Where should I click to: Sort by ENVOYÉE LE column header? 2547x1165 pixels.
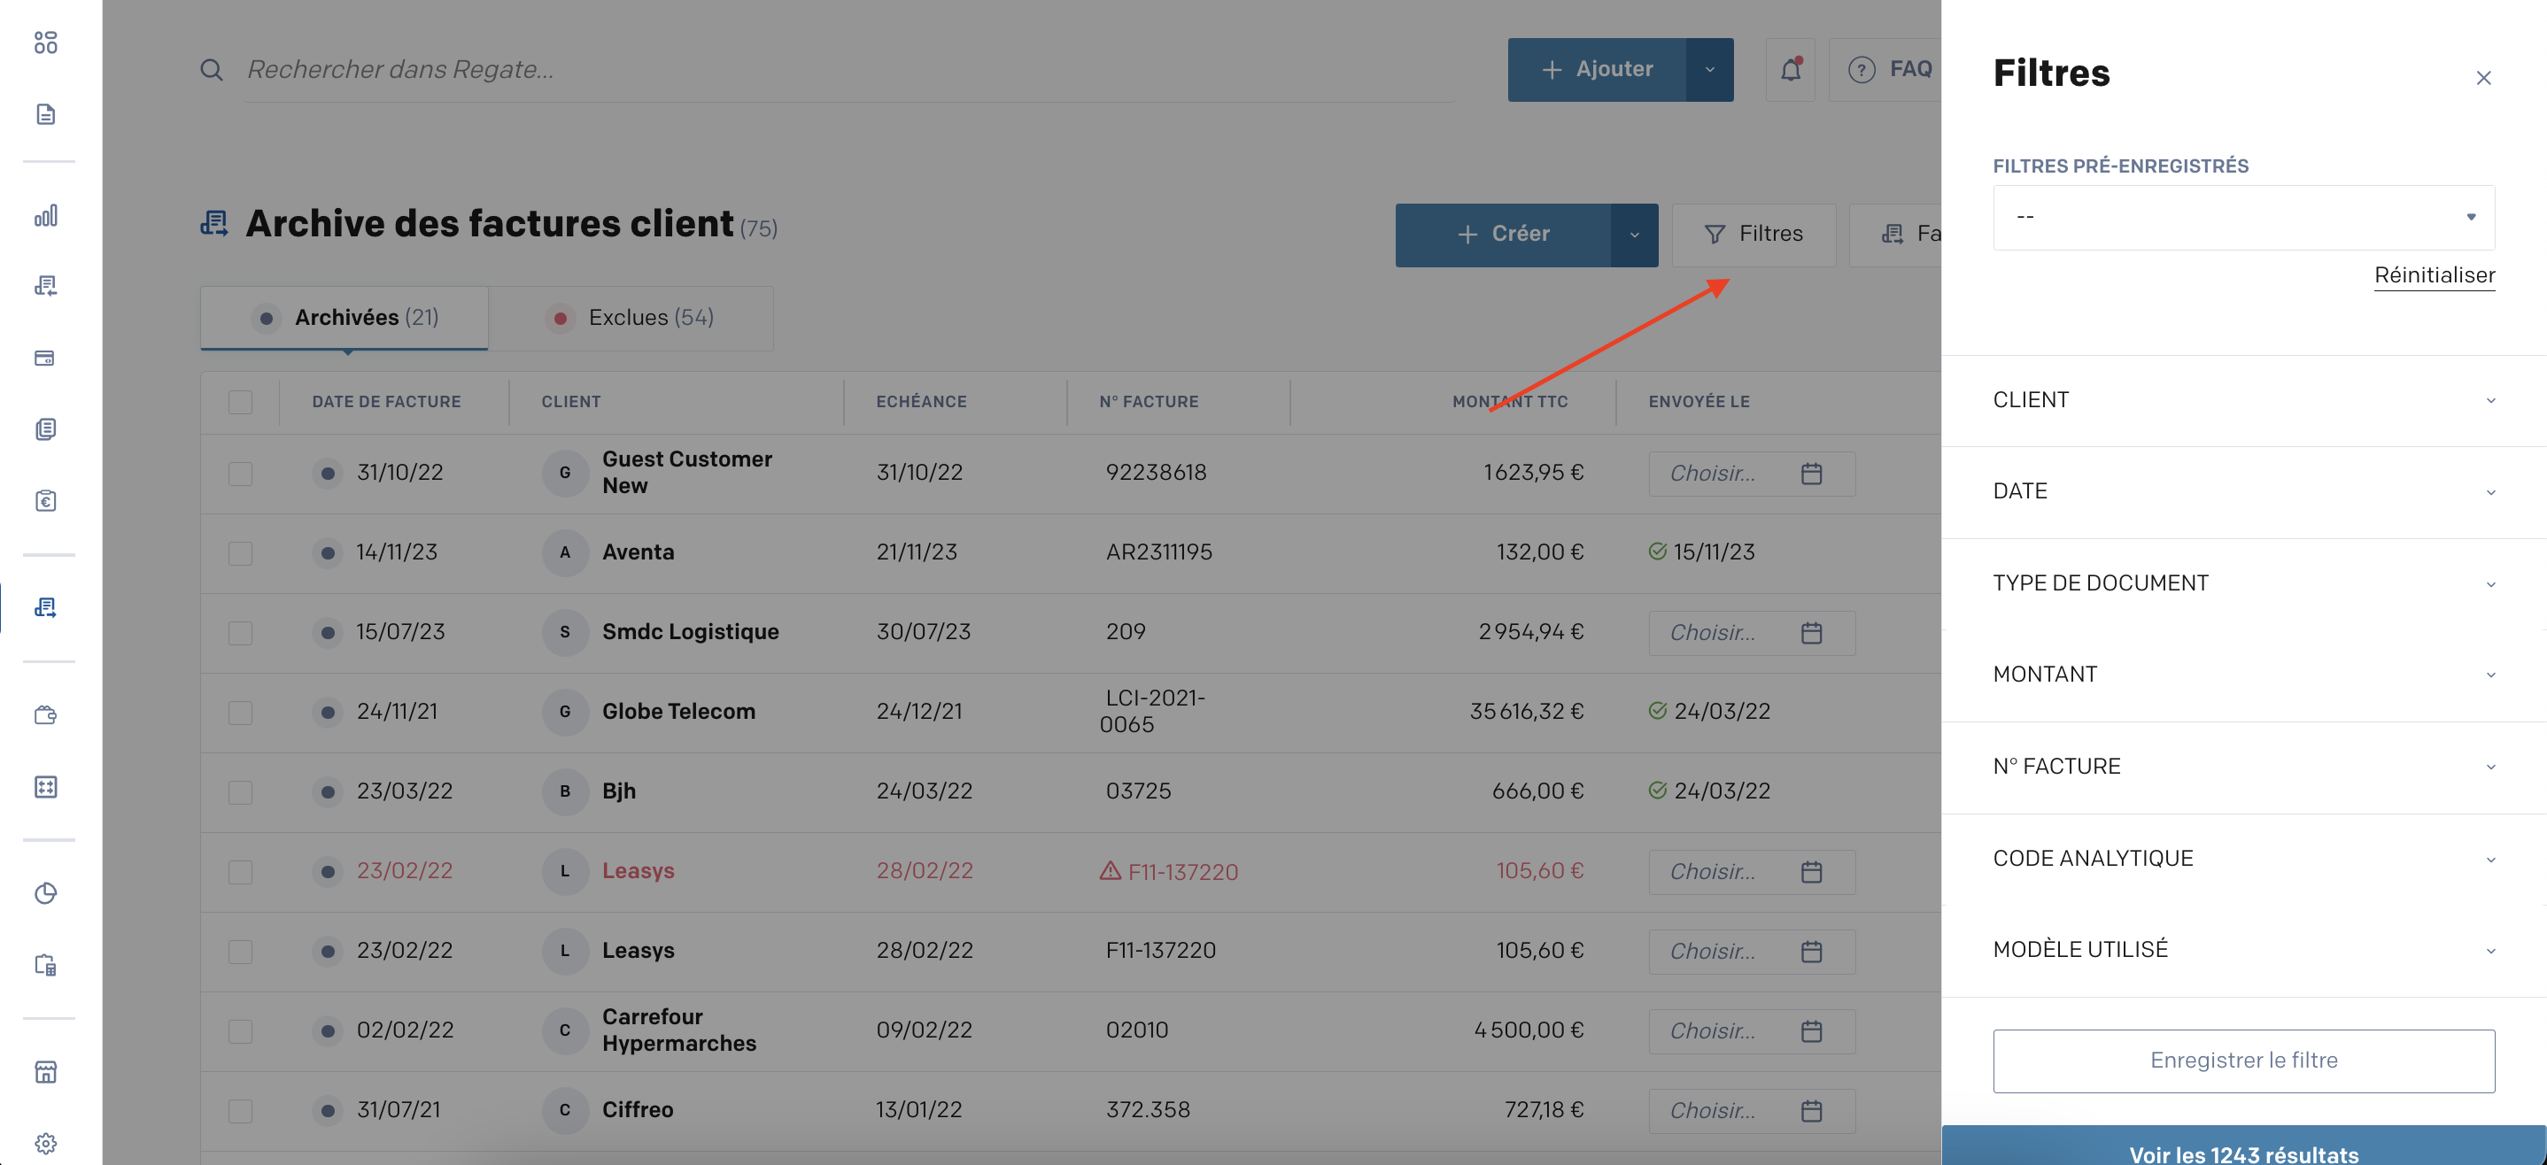pyautogui.click(x=1699, y=401)
